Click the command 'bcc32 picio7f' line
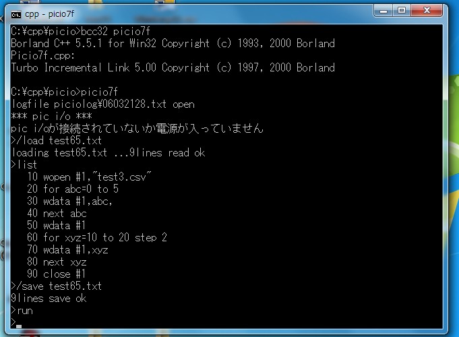Screen dimensions: 459x337 80,31
